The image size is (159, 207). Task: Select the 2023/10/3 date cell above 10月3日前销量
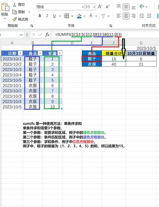(141, 48)
